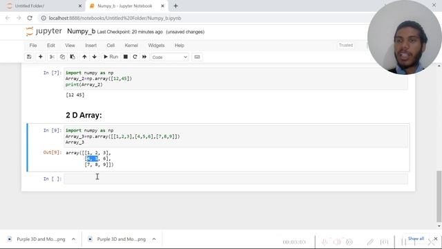Restart kernel and rerun notebook fast-forward icon
This screenshot has width=442, height=249.
point(144,57)
